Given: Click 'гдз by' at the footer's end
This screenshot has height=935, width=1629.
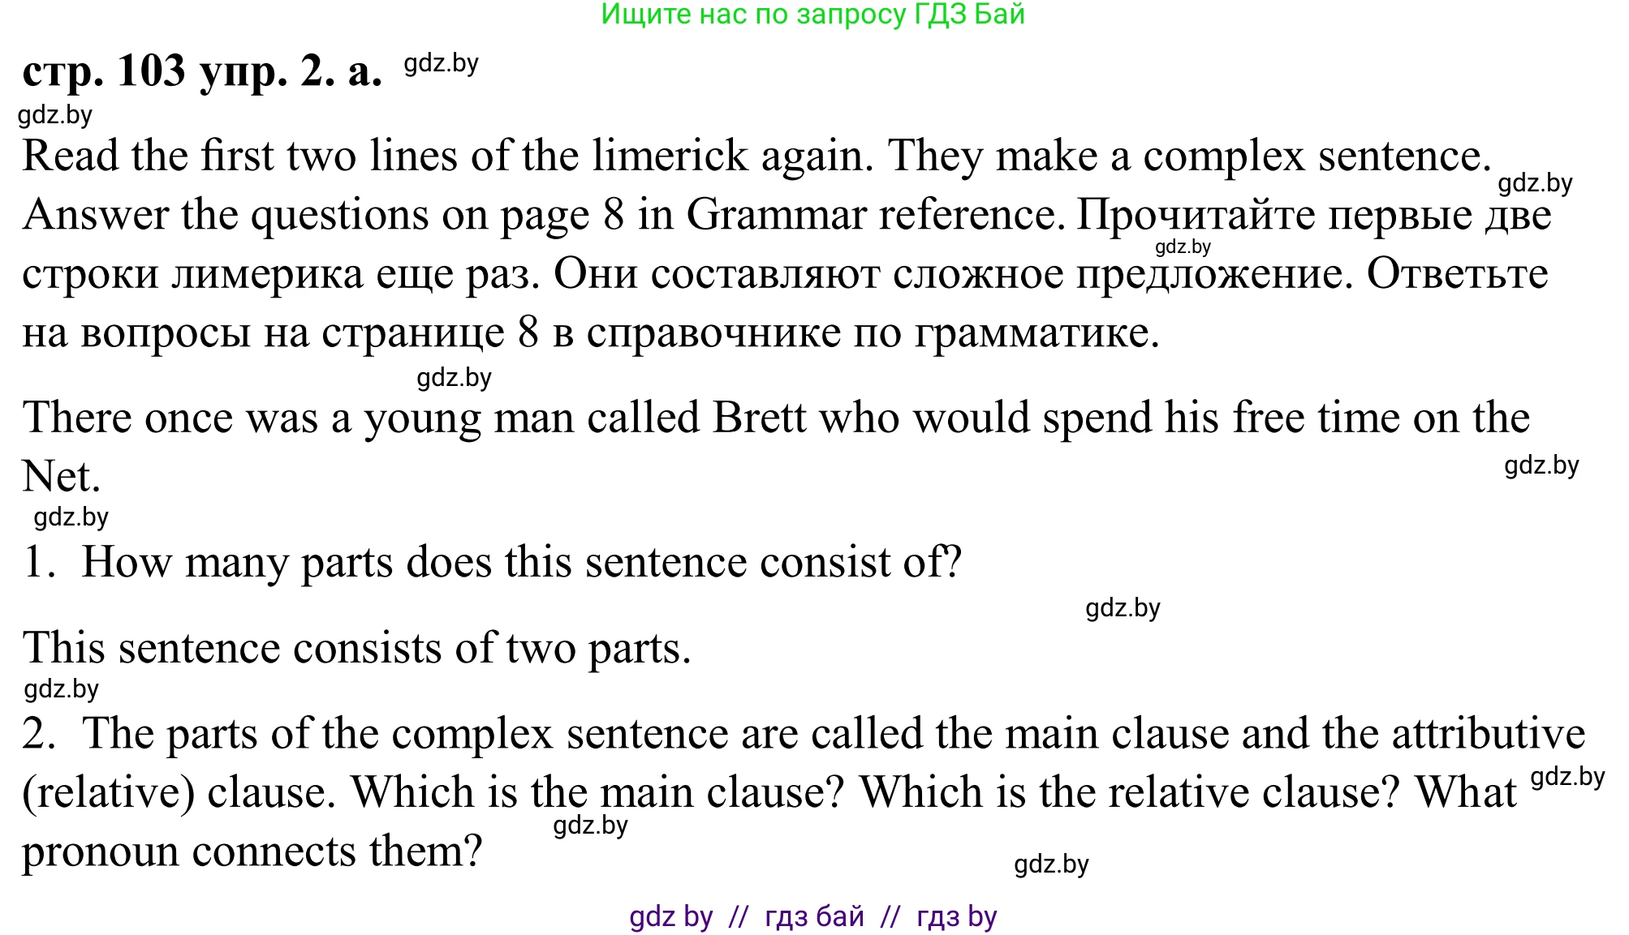Looking at the screenshot, I should (x=956, y=916).
